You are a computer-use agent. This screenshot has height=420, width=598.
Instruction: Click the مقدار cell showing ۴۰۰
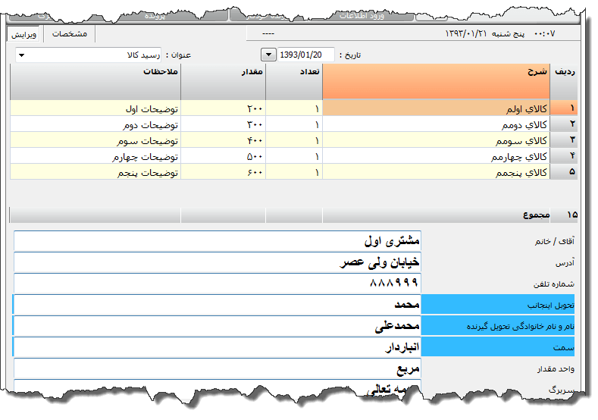coord(223,140)
